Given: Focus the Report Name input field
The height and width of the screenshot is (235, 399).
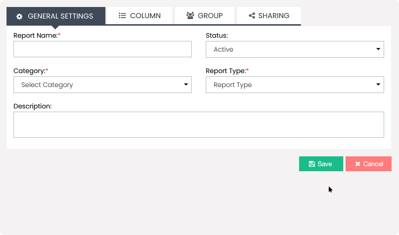Looking at the screenshot, I should point(103,49).
